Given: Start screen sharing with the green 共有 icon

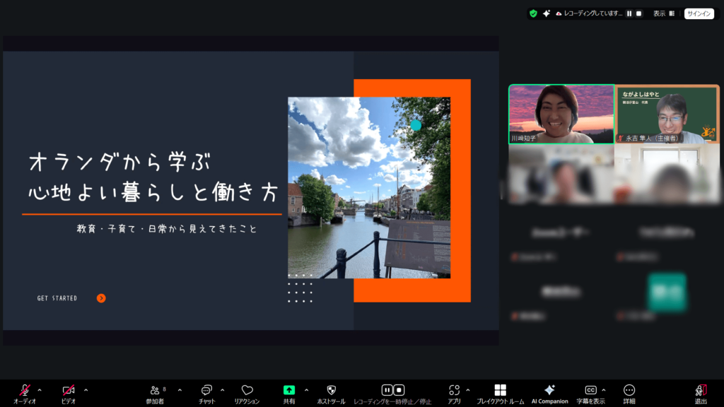Looking at the screenshot, I should (x=289, y=390).
